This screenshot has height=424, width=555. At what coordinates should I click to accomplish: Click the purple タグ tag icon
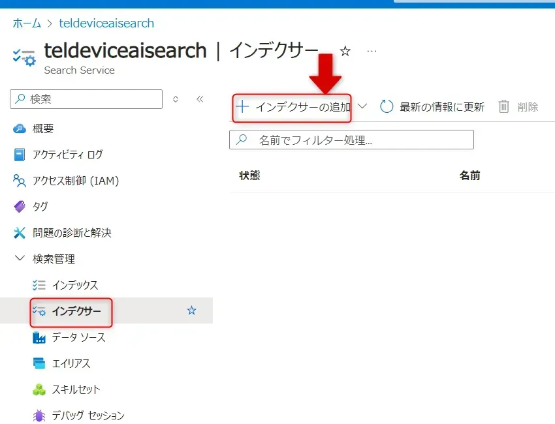click(20, 207)
